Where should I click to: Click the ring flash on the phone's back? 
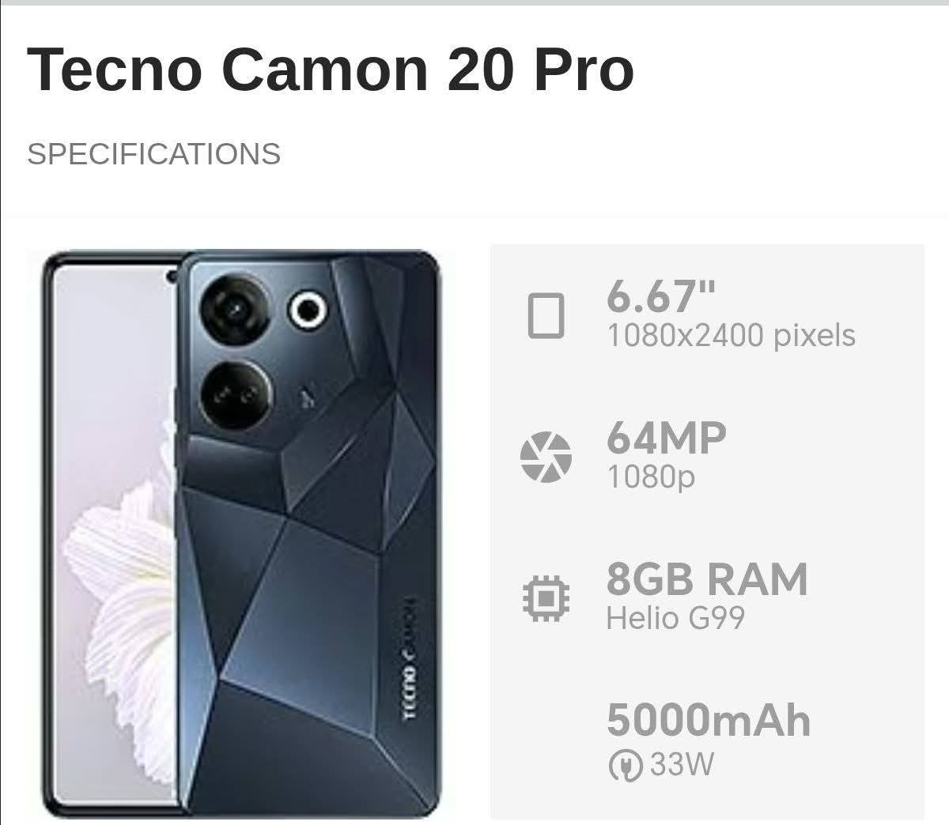point(307,309)
